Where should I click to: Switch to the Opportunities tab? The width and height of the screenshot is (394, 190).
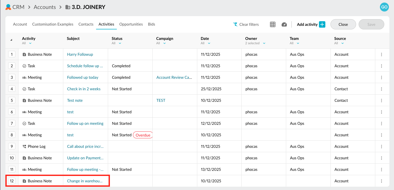131,24
